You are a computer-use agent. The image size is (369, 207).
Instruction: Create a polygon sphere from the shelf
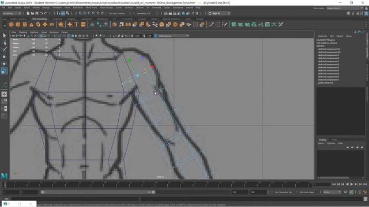click(12, 24)
